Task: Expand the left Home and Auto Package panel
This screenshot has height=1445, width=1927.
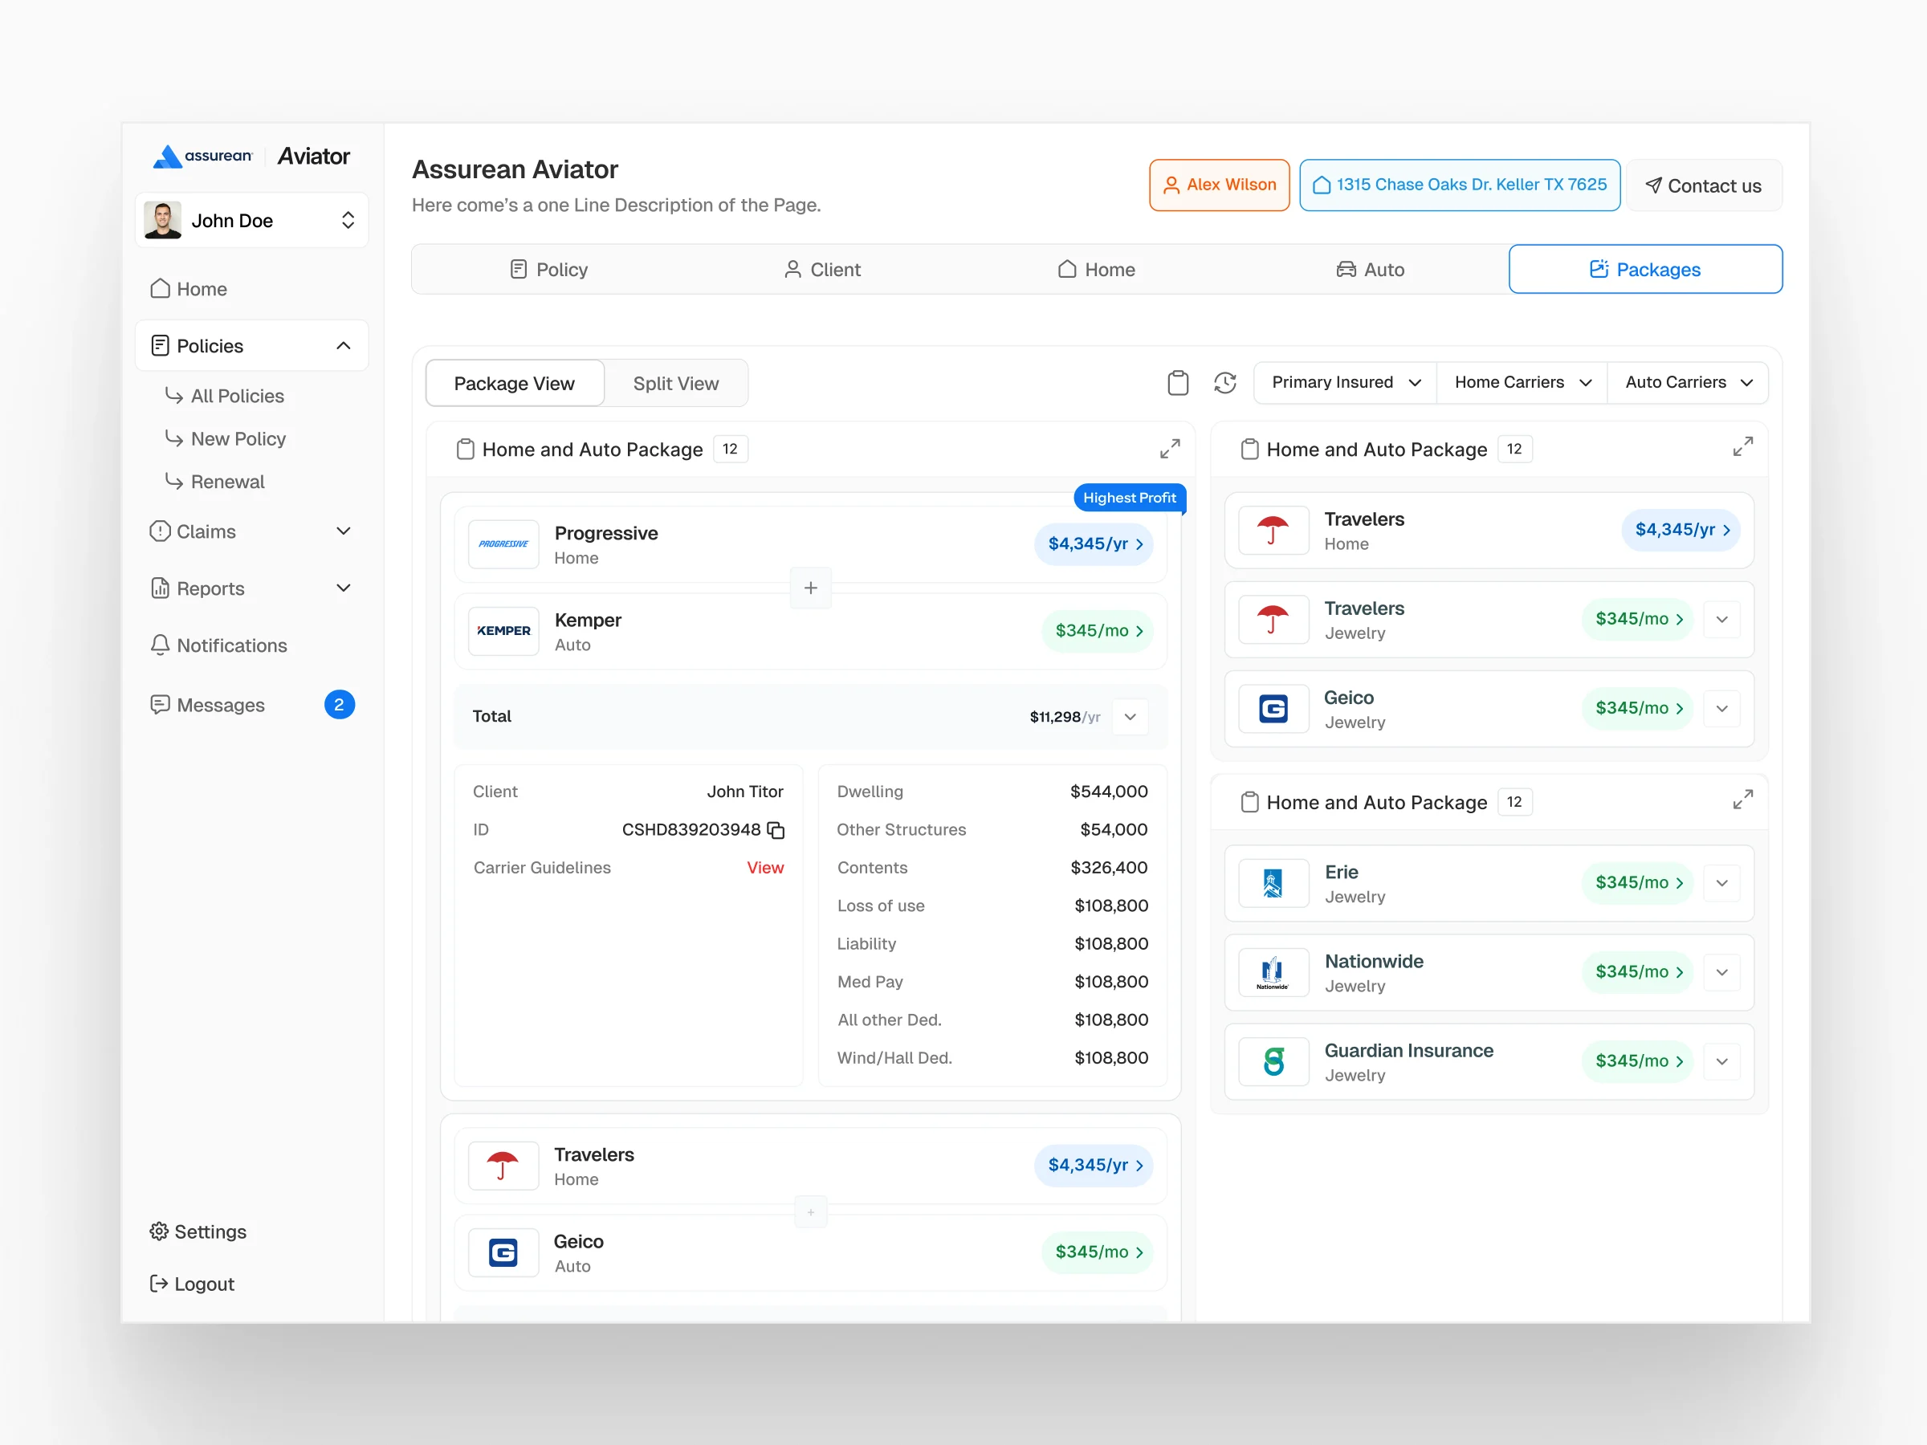Action: (1170, 449)
